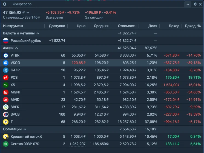
Task: Click the VTBR logo icon
Action: 6,55
